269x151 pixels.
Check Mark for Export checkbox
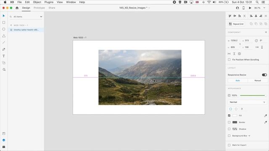coord(229,145)
